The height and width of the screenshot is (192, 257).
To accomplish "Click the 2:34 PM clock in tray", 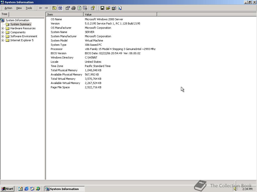I will point(247,189).
